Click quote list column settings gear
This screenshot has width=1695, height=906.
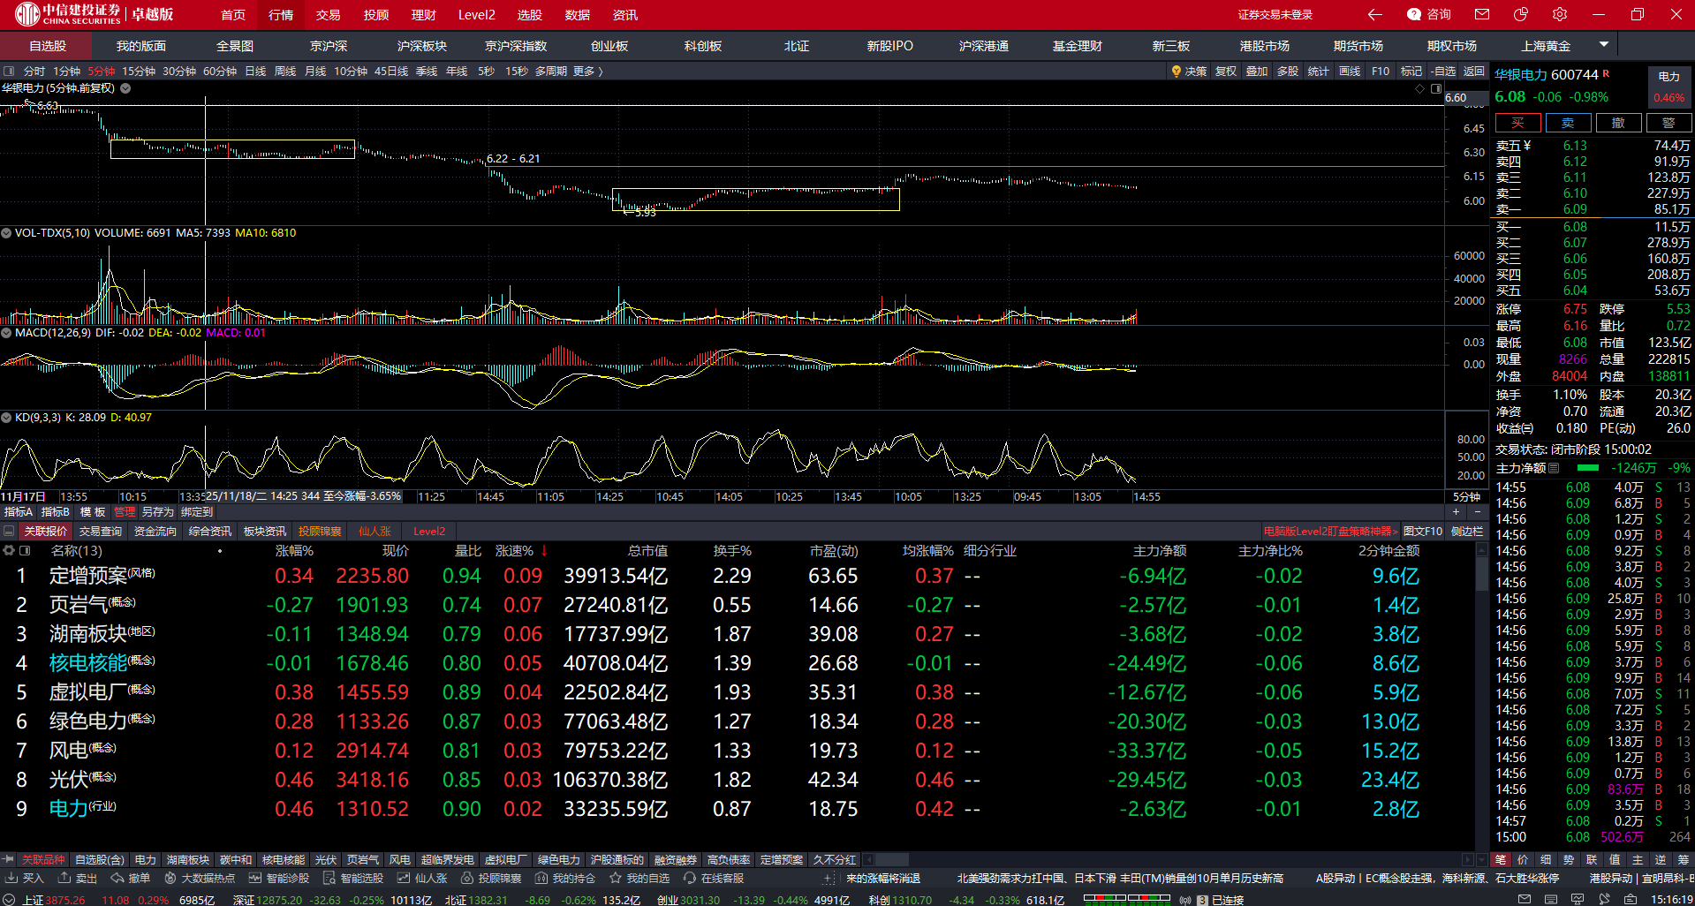(9, 550)
